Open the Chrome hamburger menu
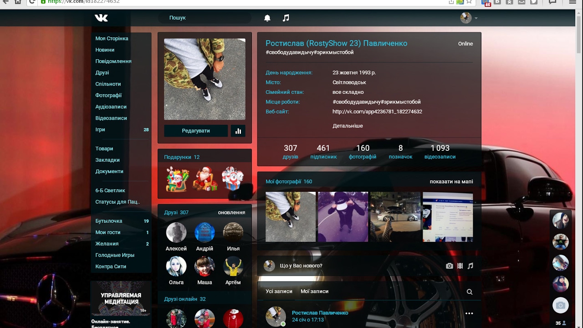The width and height of the screenshot is (583, 328). [573, 2]
